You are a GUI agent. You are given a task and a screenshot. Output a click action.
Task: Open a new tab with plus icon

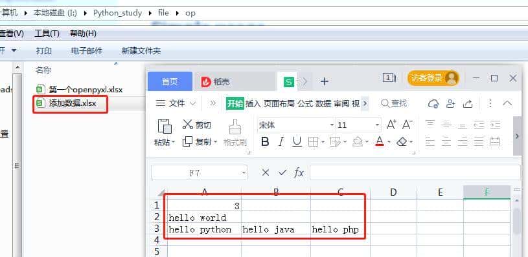(x=325, y=81)
